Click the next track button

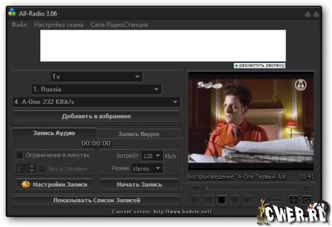point(248,200)
